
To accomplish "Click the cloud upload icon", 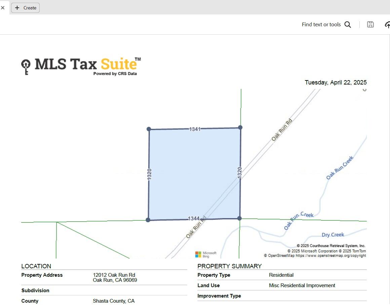I will pyautogui.click(x=387, y=25).
